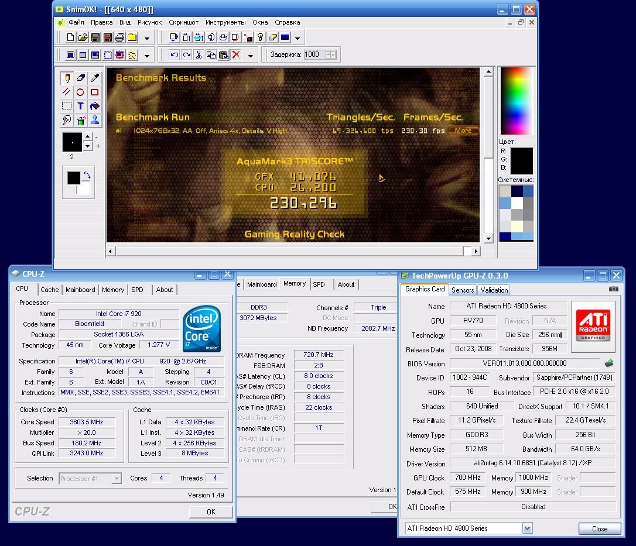
Task: Select the pointing hand tool
Action: coord(67,119)
